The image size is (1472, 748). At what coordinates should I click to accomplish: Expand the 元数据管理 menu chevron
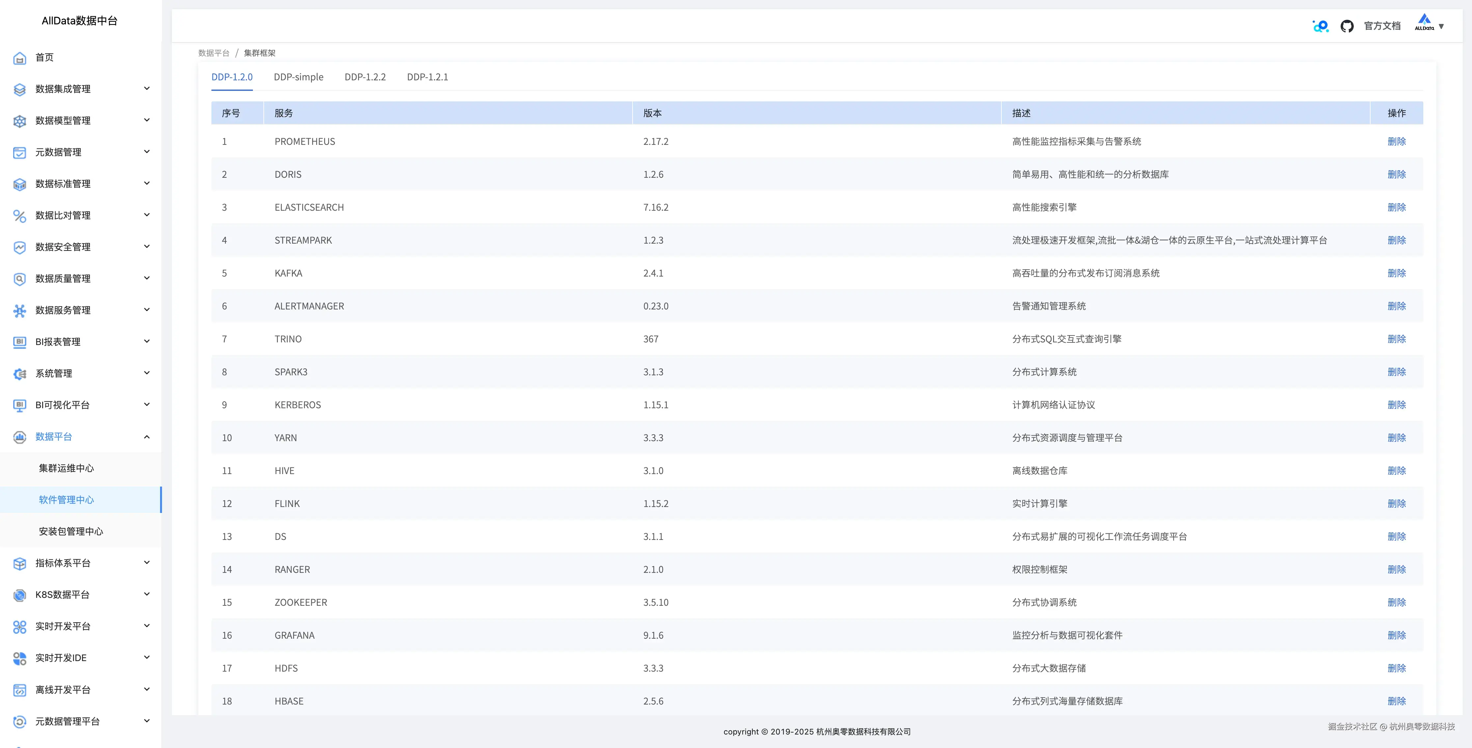(147, 151)
